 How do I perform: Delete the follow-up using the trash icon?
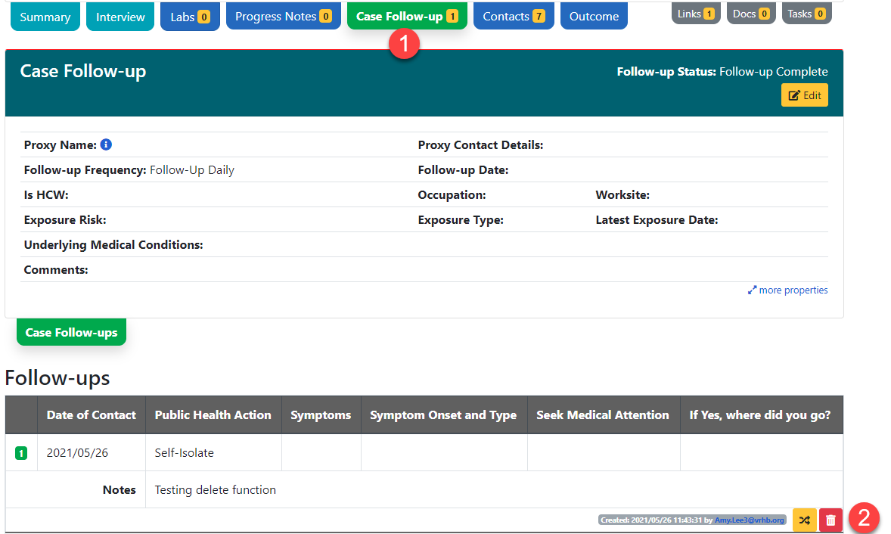[830, 520]
